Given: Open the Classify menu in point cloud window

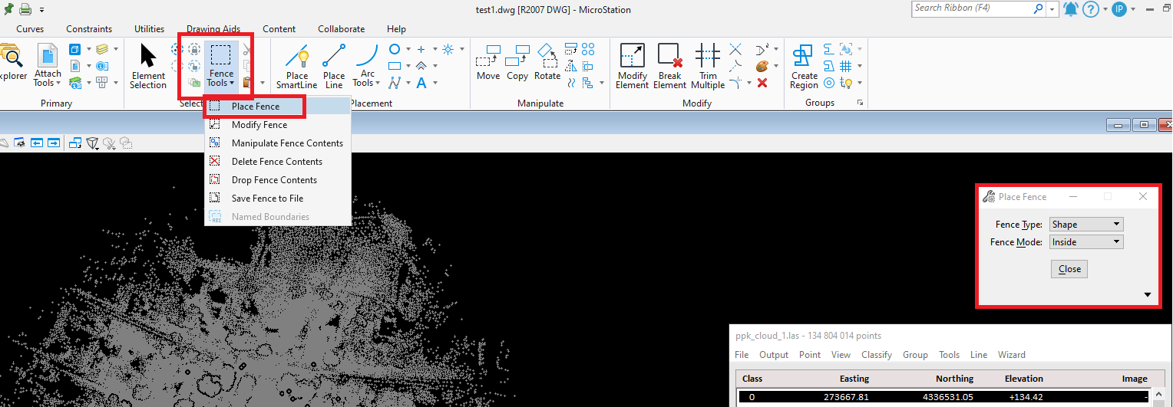Looking at the screenshot, I should [x=876, y=355].
